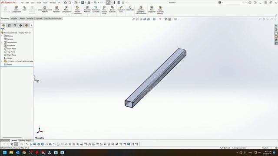Open the Insert menu
Viewport: 278px width, 156px height.
[x=39, y=3]
